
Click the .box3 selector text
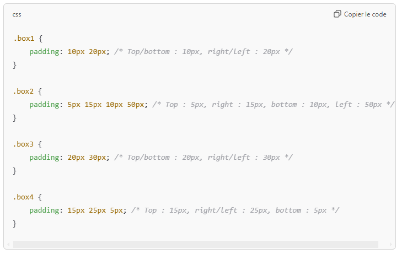[24, 144]
